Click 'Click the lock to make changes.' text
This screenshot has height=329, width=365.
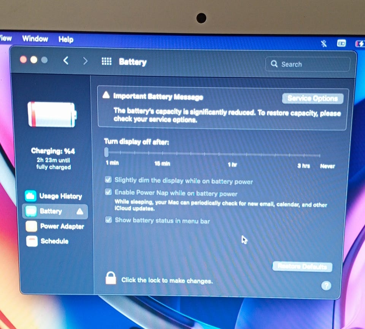(x=167, y=280)
